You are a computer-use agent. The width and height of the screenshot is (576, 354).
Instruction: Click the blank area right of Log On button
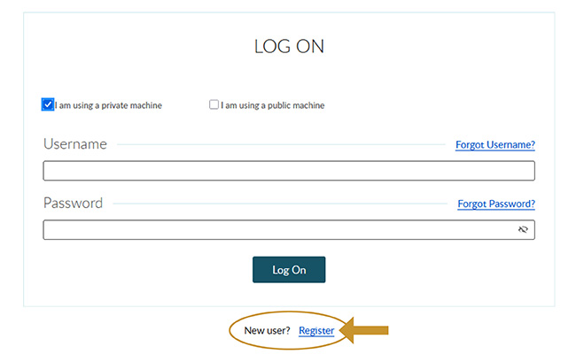pos(425,270)
